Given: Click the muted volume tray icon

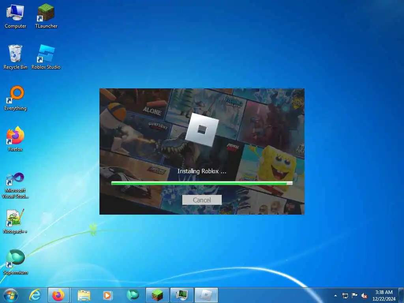Looking at the screenshot, I should [x=364, y=296].
